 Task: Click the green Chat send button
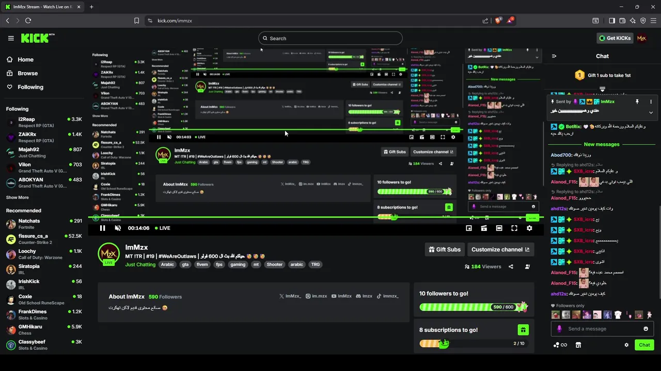coord(644,345)
